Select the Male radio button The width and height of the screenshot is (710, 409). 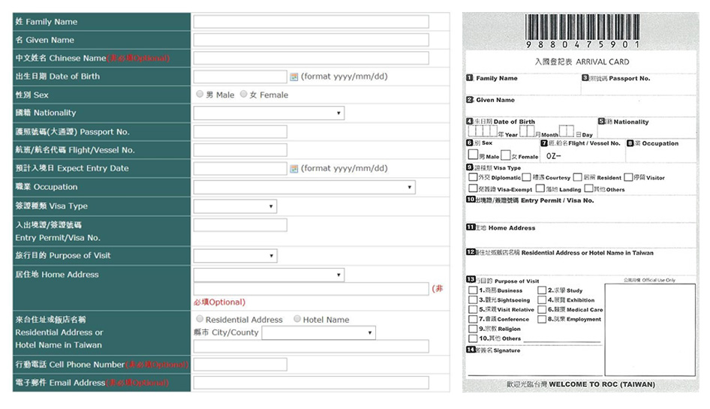(x=200, y=95)
